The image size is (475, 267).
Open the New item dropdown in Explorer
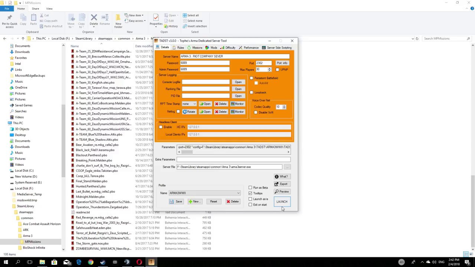pyautogui.click(x=134, y=16)
